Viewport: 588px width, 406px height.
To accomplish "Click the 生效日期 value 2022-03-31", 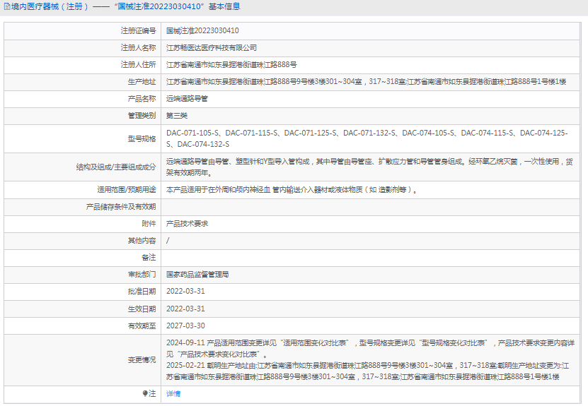I will (185, 309).
